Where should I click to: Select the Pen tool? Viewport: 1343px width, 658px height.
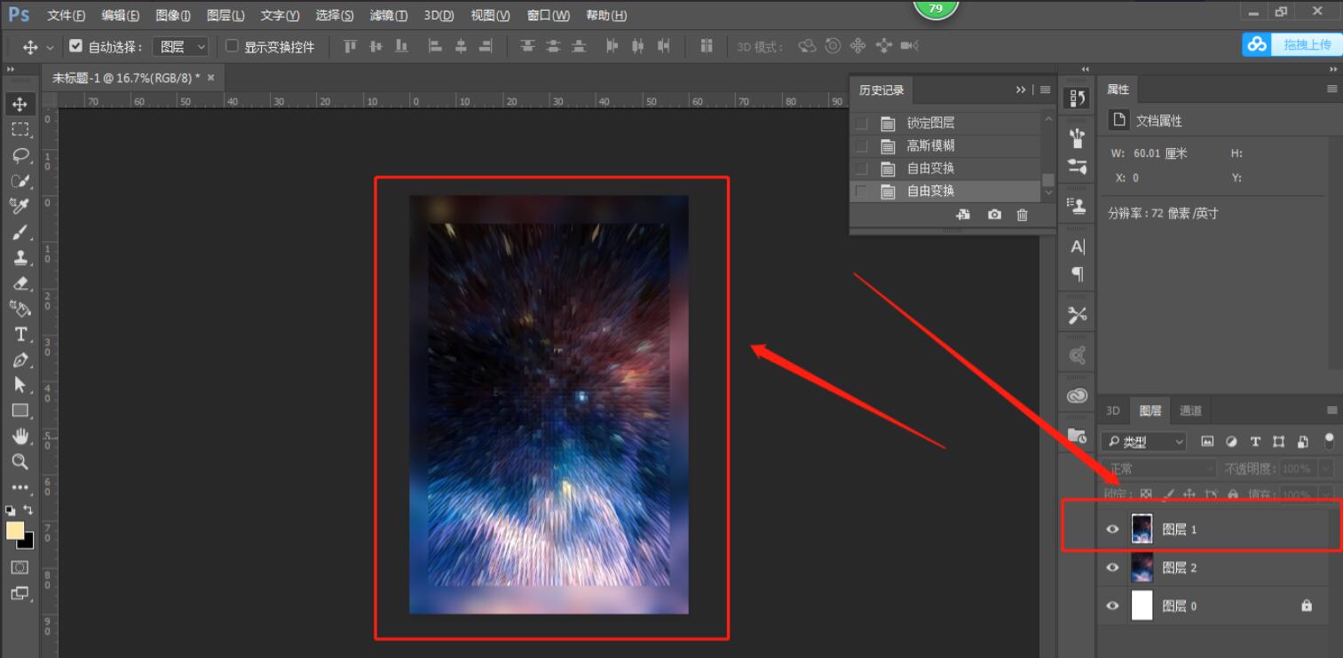coord(20,360)
